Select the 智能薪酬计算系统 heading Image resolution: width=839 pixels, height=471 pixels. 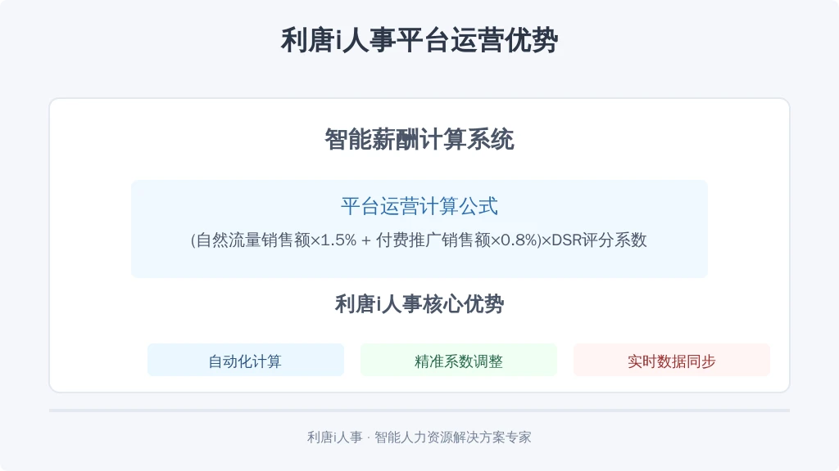click(419, 139)
